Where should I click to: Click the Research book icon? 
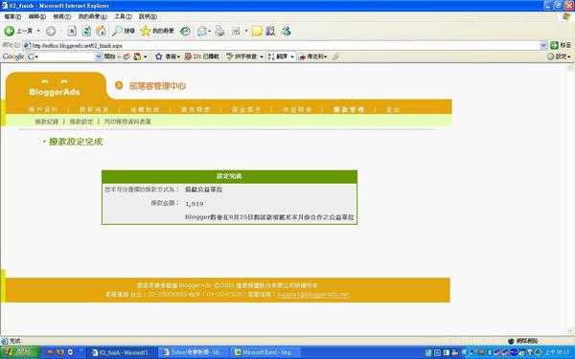[270, 32]
